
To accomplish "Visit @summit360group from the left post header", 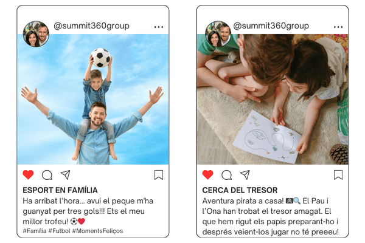I will click(91, 26).
